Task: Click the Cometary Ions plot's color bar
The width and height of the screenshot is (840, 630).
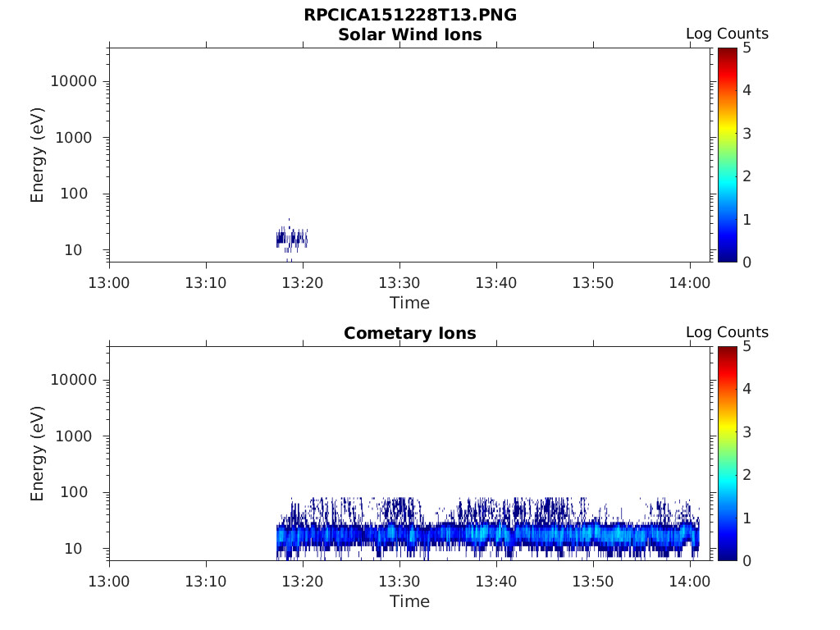Action: (x=727, y=454)
